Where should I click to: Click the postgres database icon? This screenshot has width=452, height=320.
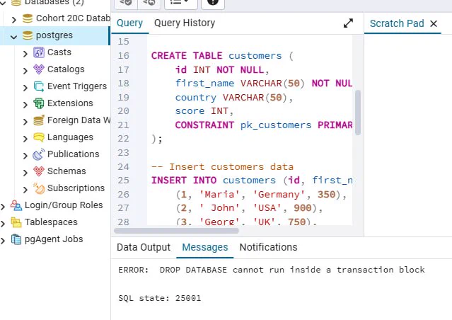[x=28, y=35]
